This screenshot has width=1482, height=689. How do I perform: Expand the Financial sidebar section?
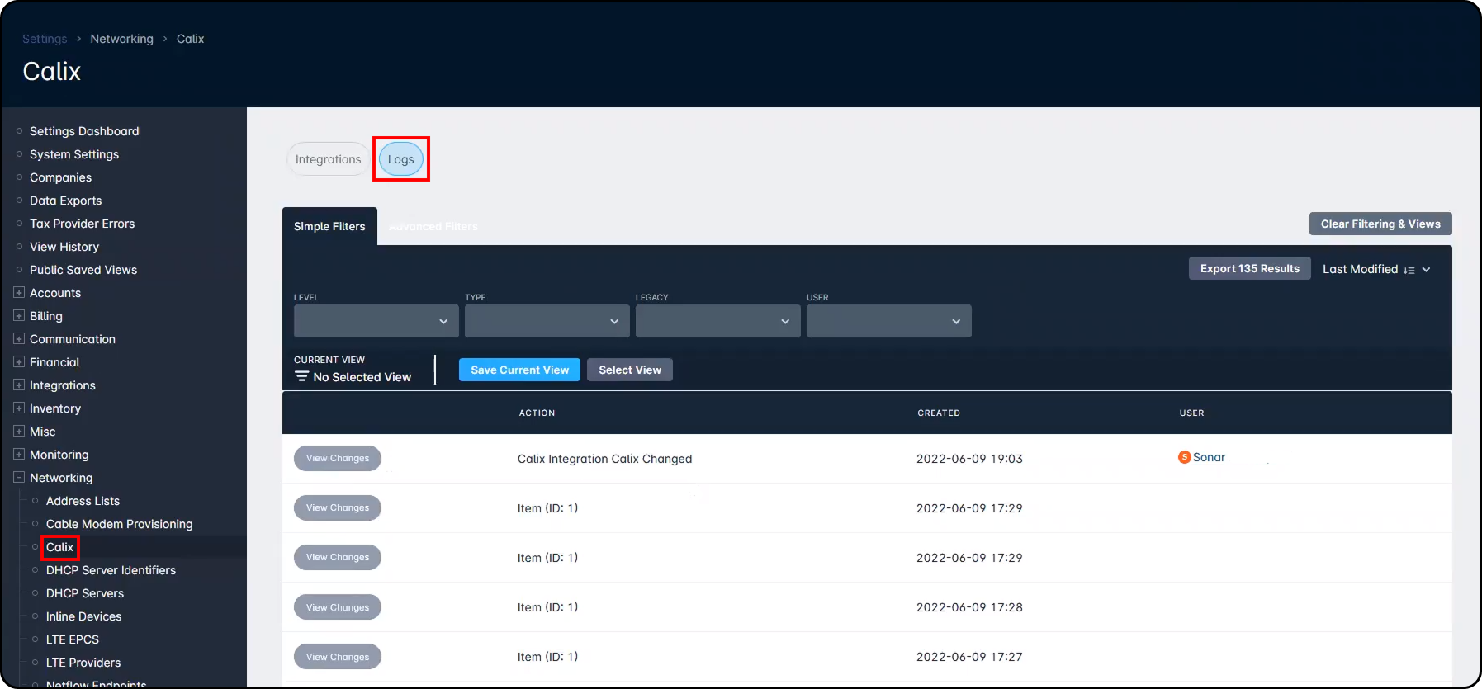19,362
